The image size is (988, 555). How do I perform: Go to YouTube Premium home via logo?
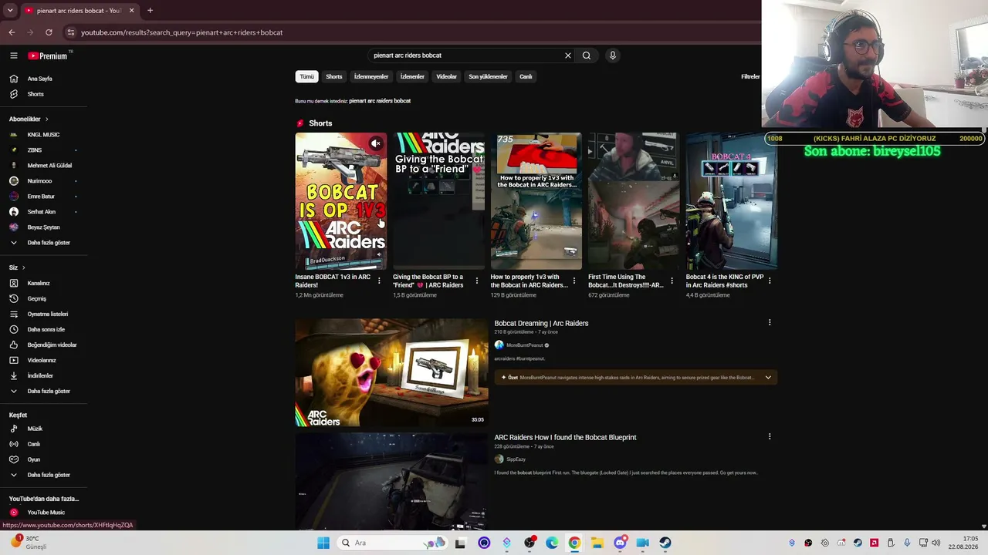pos(48,55)
